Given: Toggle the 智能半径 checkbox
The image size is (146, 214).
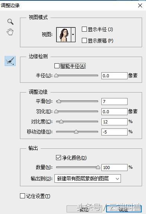Looking at the screenshot, I should tap(57, 66).
